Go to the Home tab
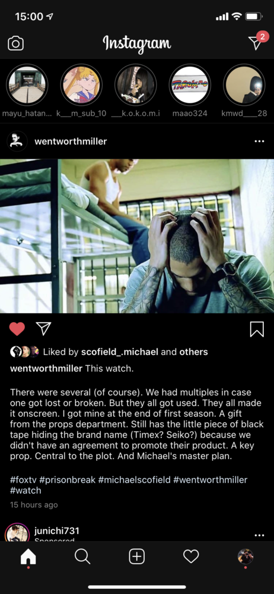274x594 pixels. pos(28,557)
